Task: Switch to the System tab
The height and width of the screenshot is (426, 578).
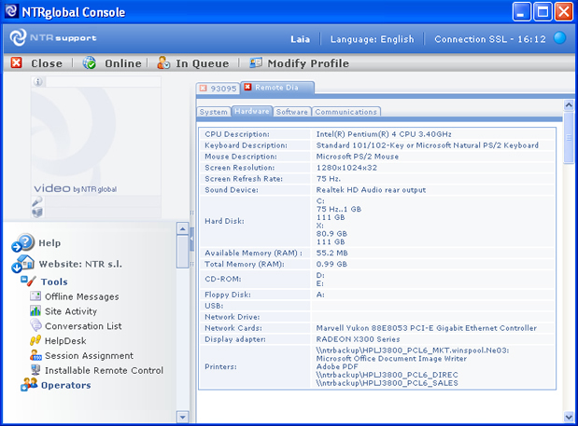Action: (213, 112)
